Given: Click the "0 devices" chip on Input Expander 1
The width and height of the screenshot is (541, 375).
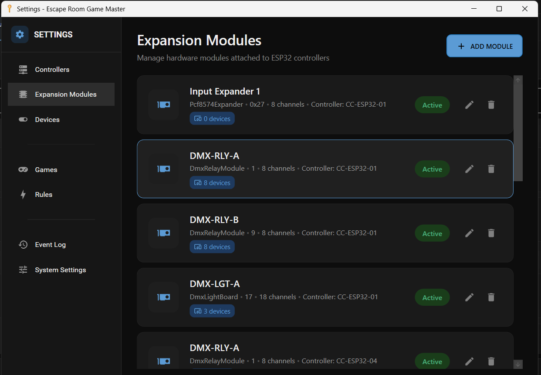Looking at the screenshot, I should click(x=212, y=118).
